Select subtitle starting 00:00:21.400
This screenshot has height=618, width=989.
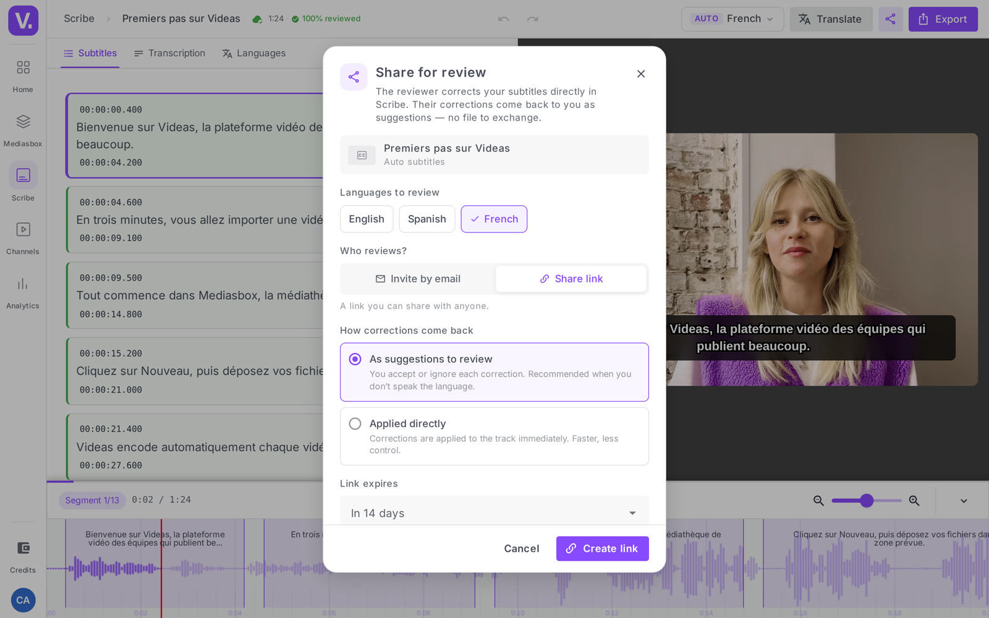[195, 447]
